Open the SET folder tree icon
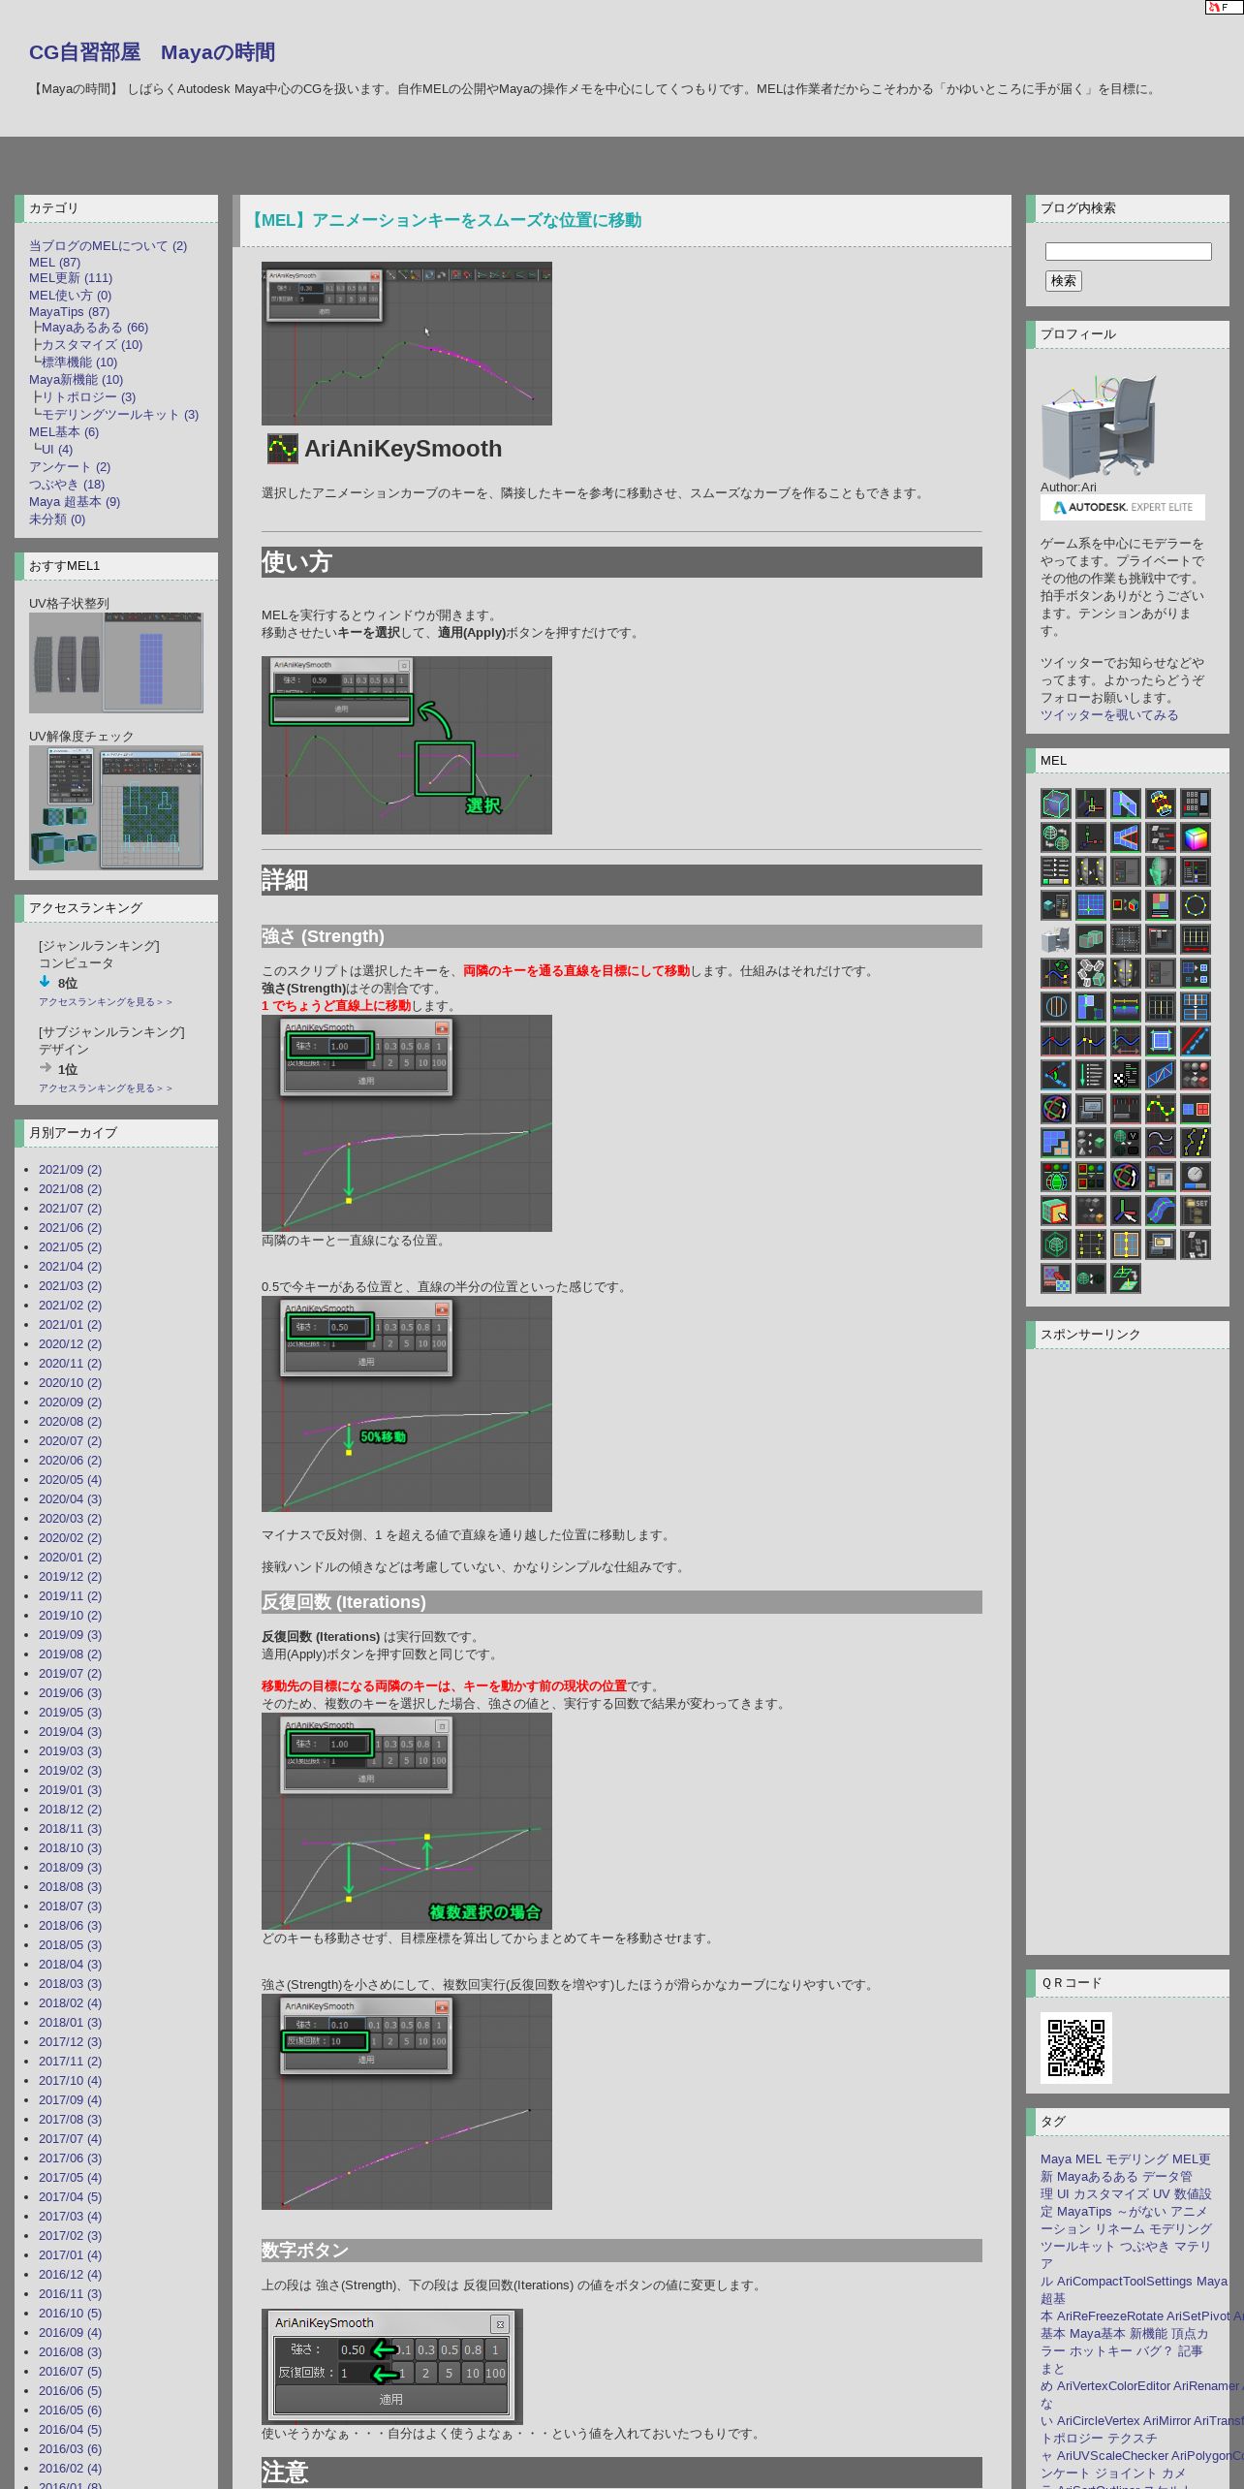This screenshot has height=2489, width=1244. pyautogui.click(x=1196, y=1211)
